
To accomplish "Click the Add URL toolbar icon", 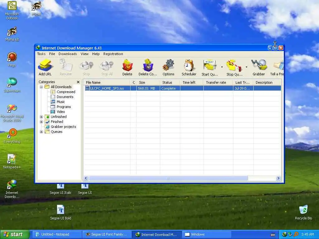I will pos(45,68).
